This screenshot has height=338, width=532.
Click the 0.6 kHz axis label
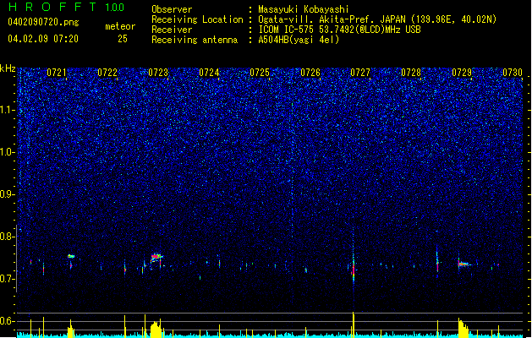7,321
